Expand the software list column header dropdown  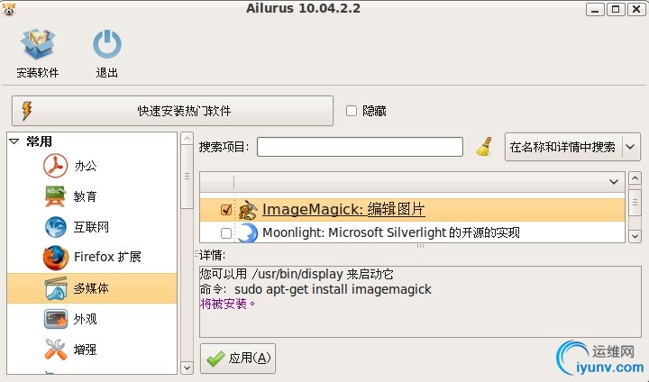tap(615, 181)
